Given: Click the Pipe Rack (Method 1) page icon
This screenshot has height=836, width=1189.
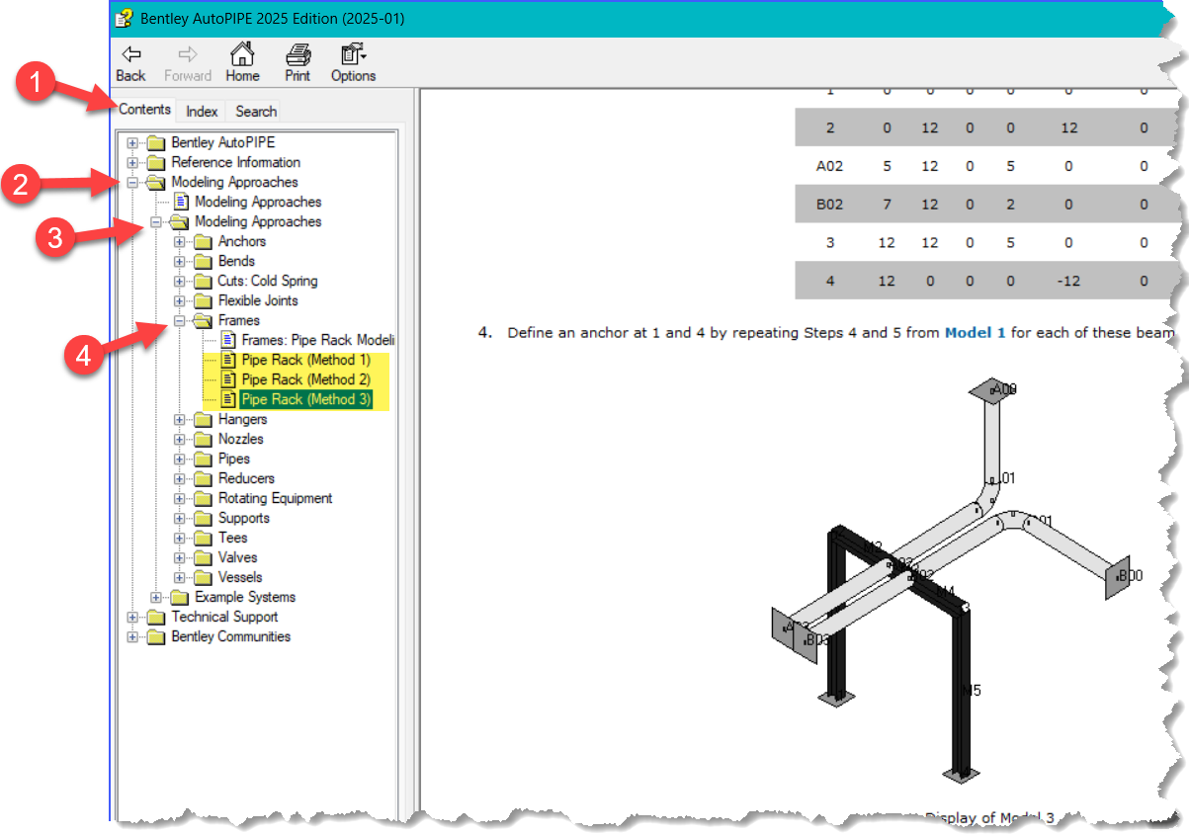Looking at the screenshot, I should coord(228,360).
